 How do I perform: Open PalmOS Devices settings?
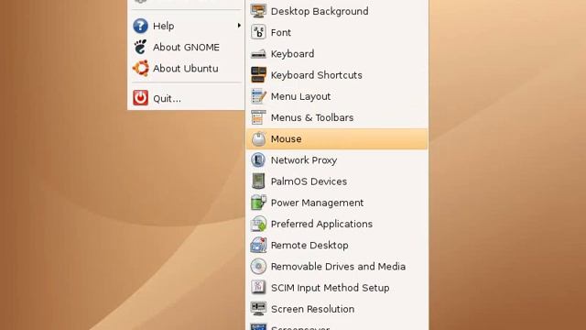tap(337, 181)
